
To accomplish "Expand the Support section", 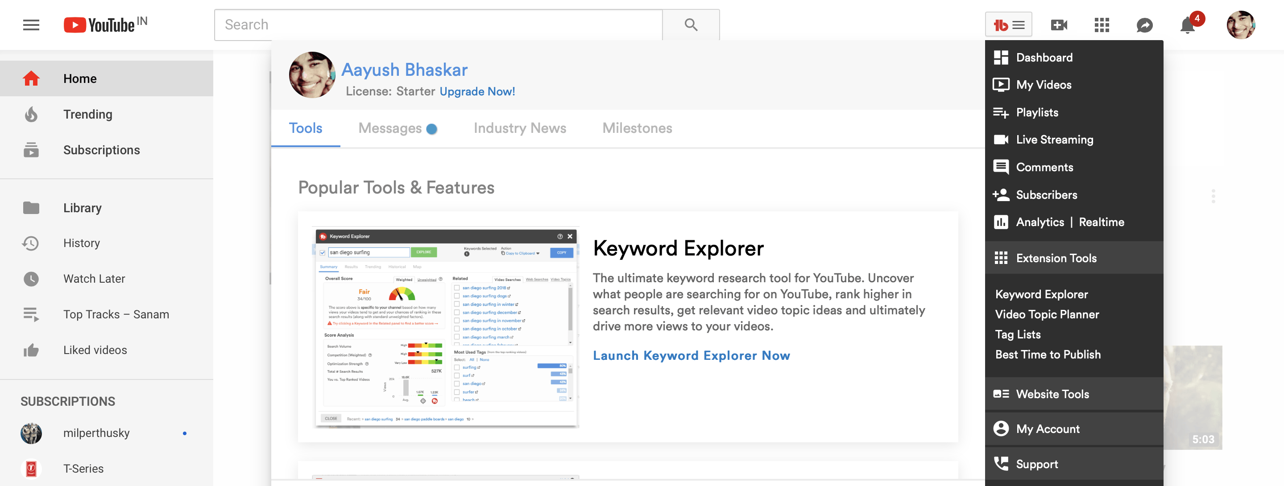I will coord(1074,464).
